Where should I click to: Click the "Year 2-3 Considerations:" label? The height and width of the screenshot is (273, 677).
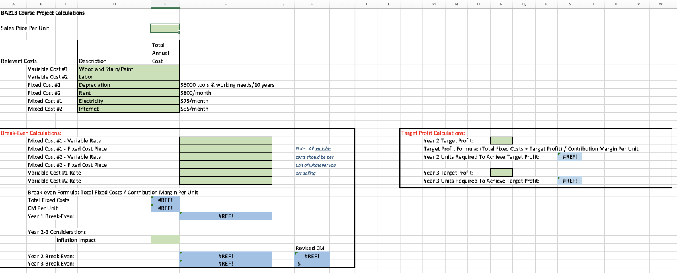coord(58,232)
